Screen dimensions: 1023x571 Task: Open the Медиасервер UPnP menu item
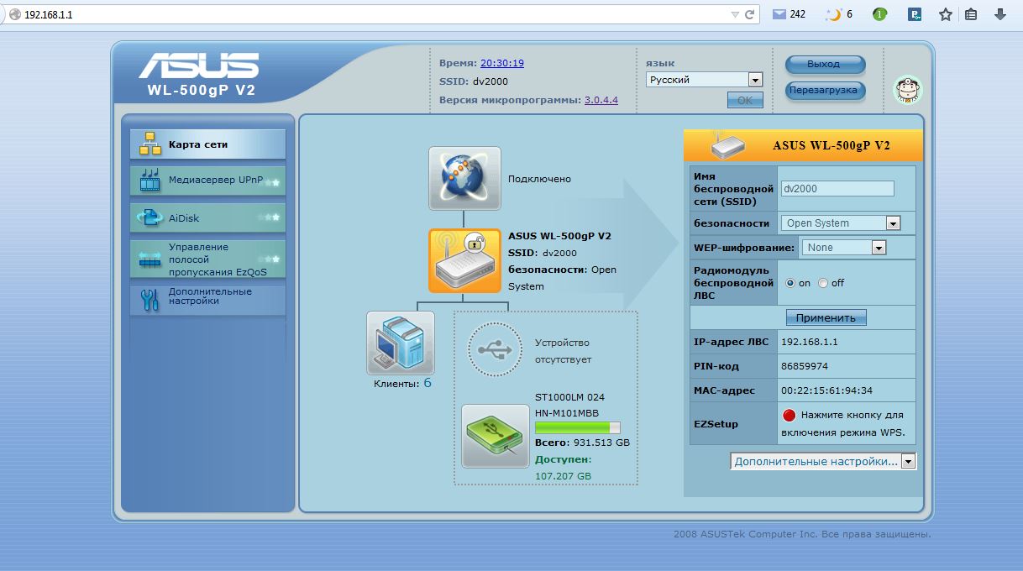coord(208,181)
